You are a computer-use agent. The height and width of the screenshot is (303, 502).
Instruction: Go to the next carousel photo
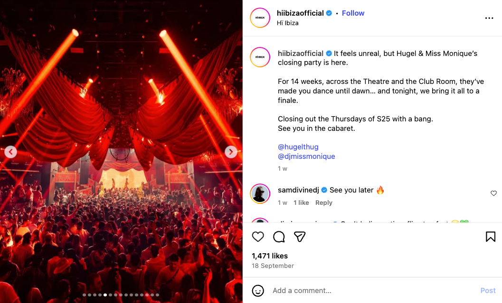coord(231,152)
